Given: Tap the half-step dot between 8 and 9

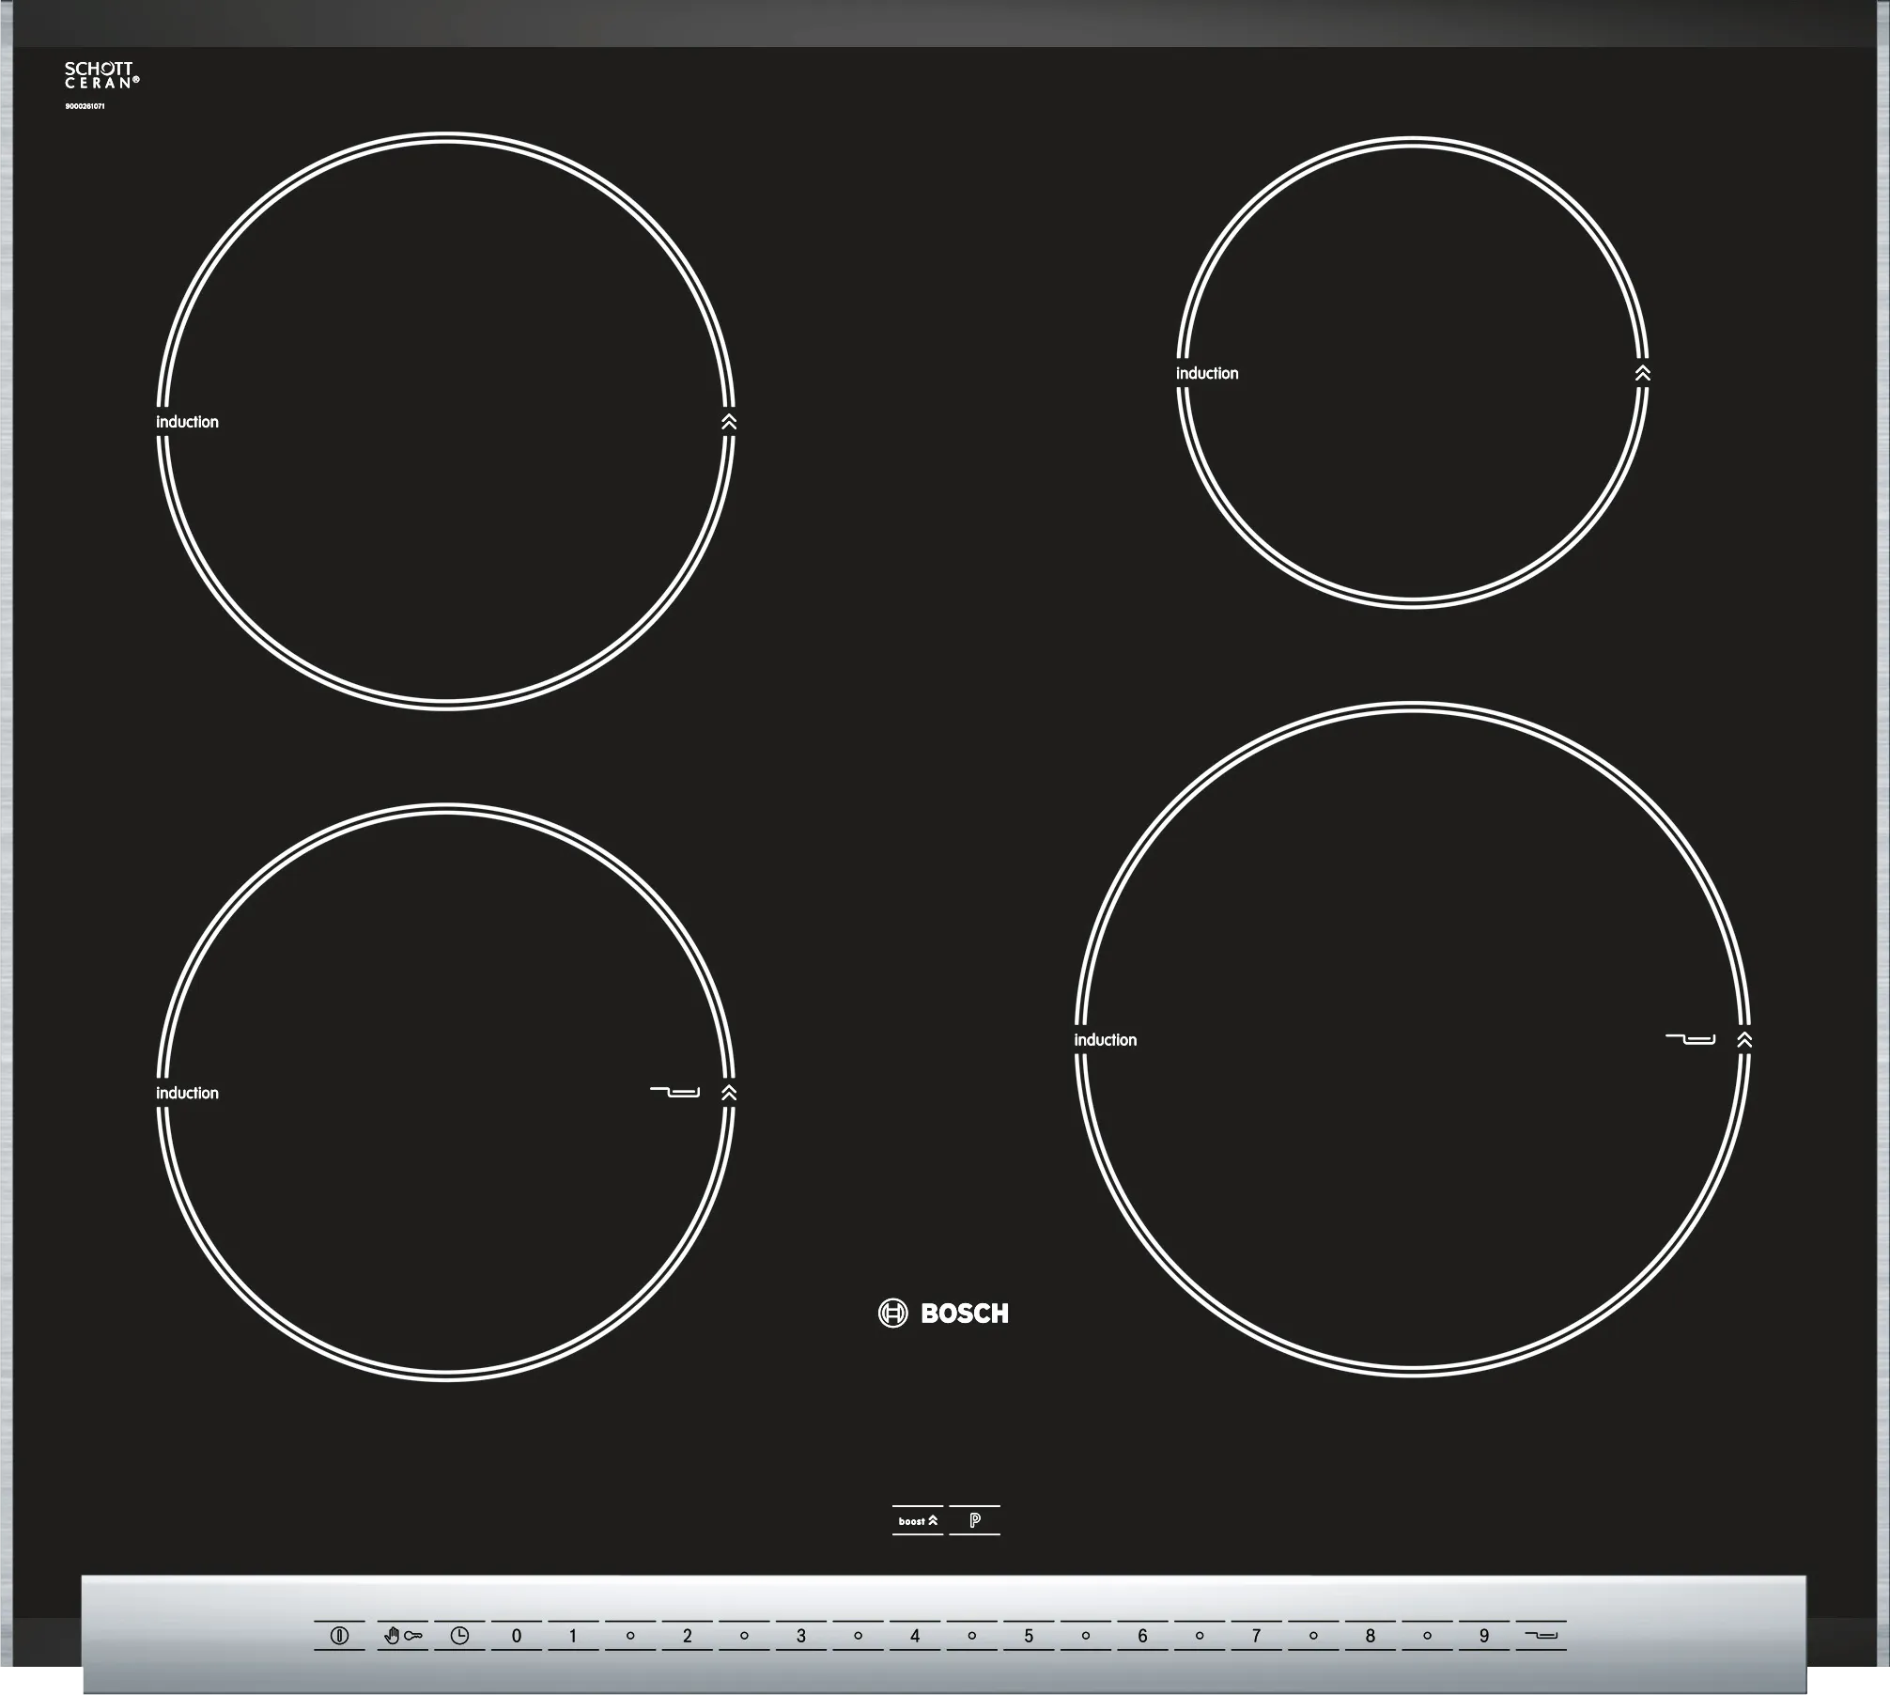Looking at the screenshot, I should (x=1427, y=1636).
